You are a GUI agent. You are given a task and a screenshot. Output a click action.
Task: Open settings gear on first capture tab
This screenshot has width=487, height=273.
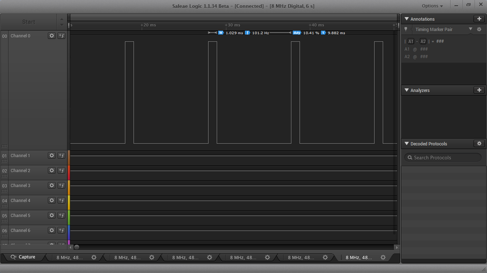click(x=94, y=257)
